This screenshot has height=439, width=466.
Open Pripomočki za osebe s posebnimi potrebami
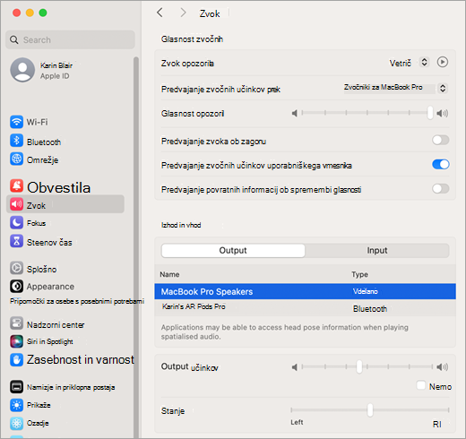pos(77,301)
